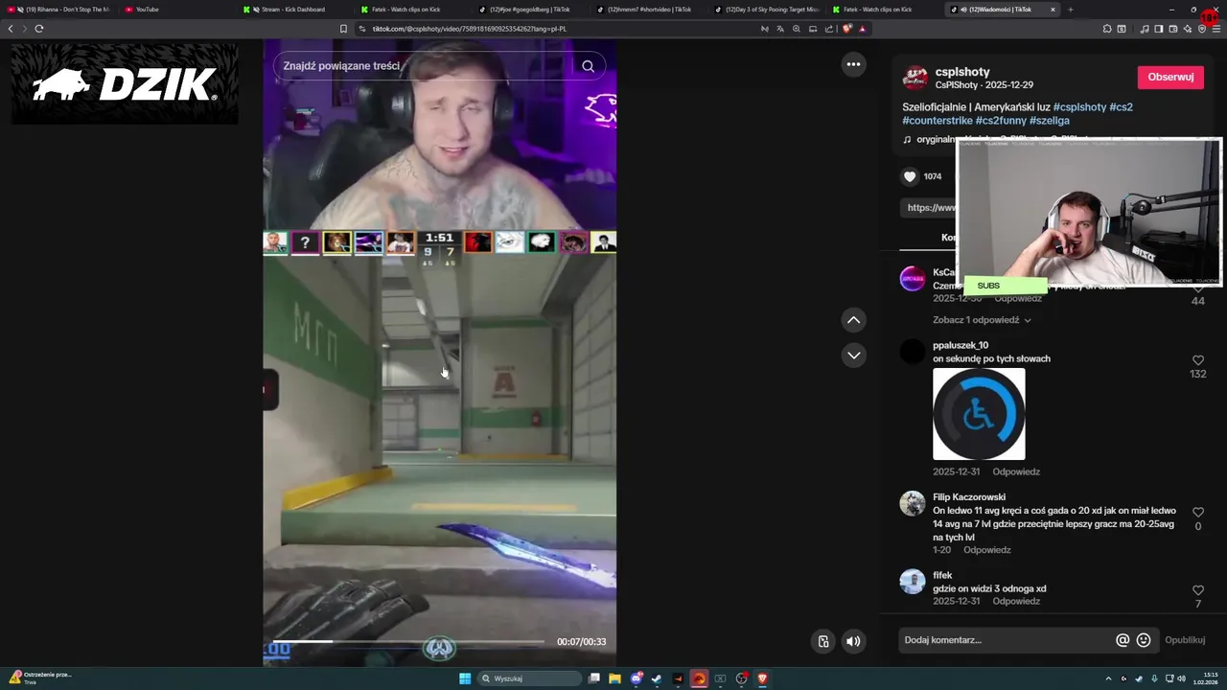Open the browser hamburger main menu
The height and width of the screenshot is (690, 1227).
1215,29
